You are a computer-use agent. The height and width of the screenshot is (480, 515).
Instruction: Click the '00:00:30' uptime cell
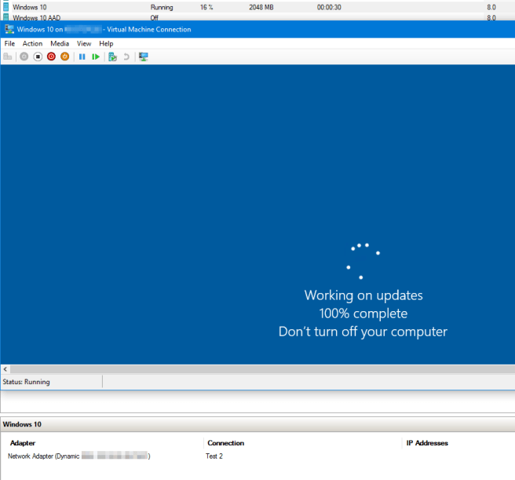pyautogui.click(x=329, y=7)
